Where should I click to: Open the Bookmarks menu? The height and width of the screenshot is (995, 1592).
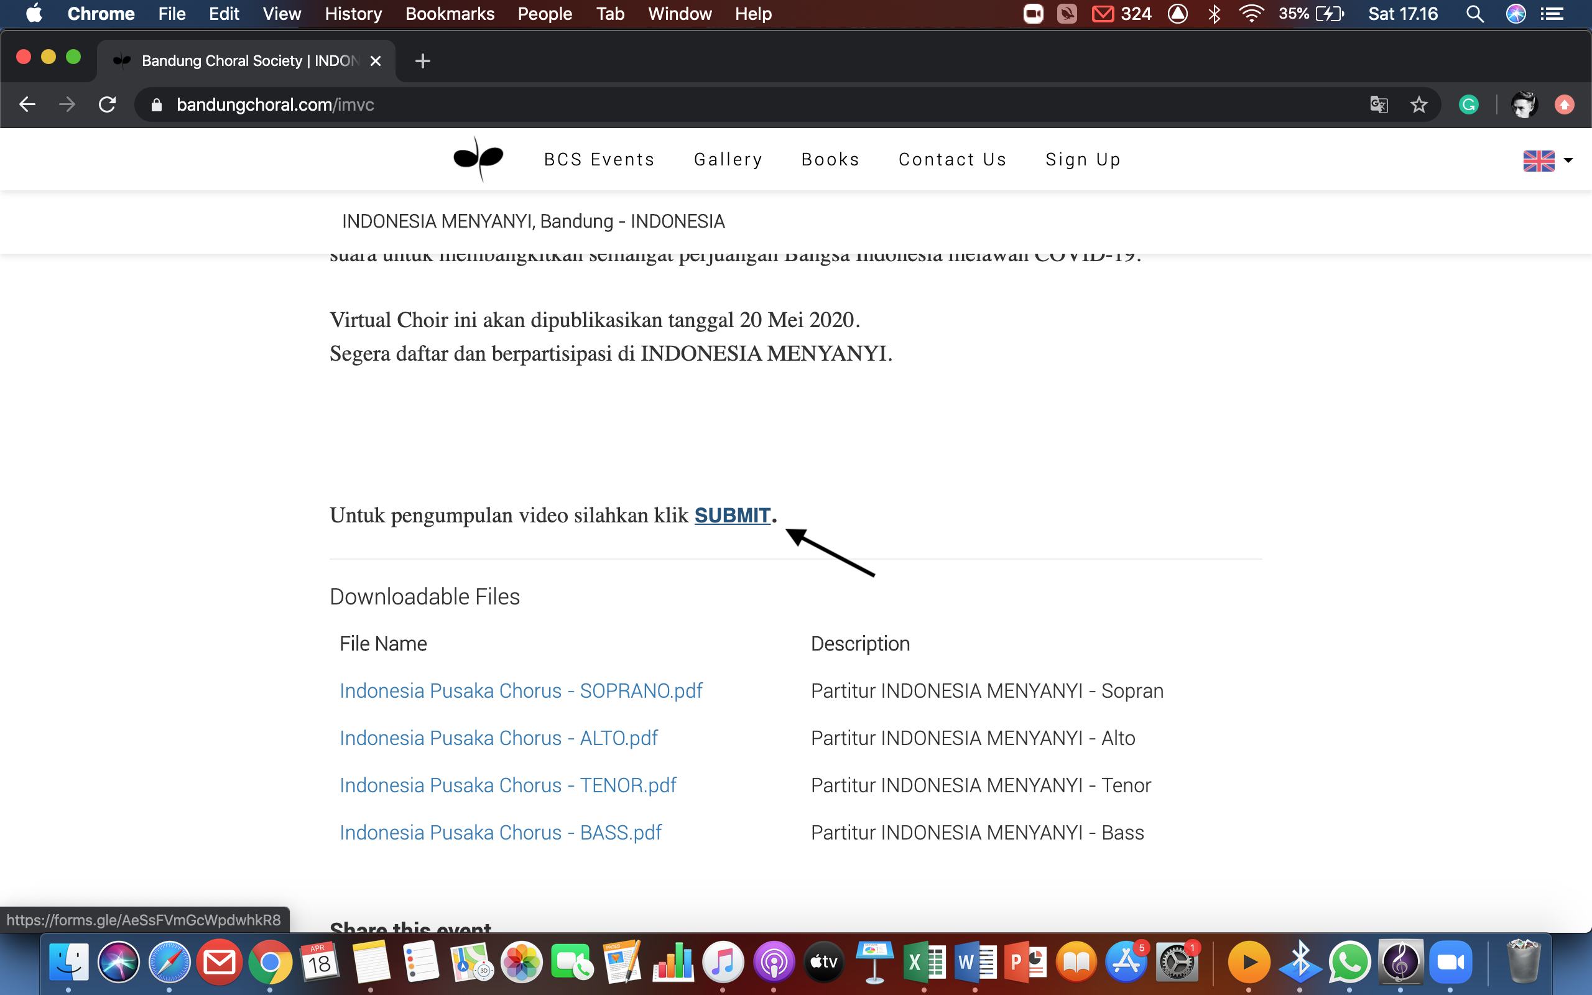pyautogui.click(x=450, y=14)
